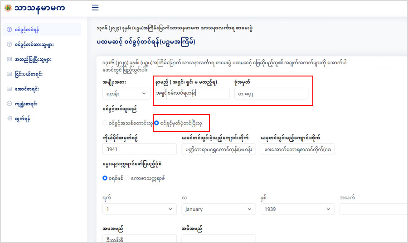Select the ဝင်ခွင့်မှတ်ပုံတင်ပြီးသူ radio option
This screenshot has height=243, width=408.
(x=156, y=123)
